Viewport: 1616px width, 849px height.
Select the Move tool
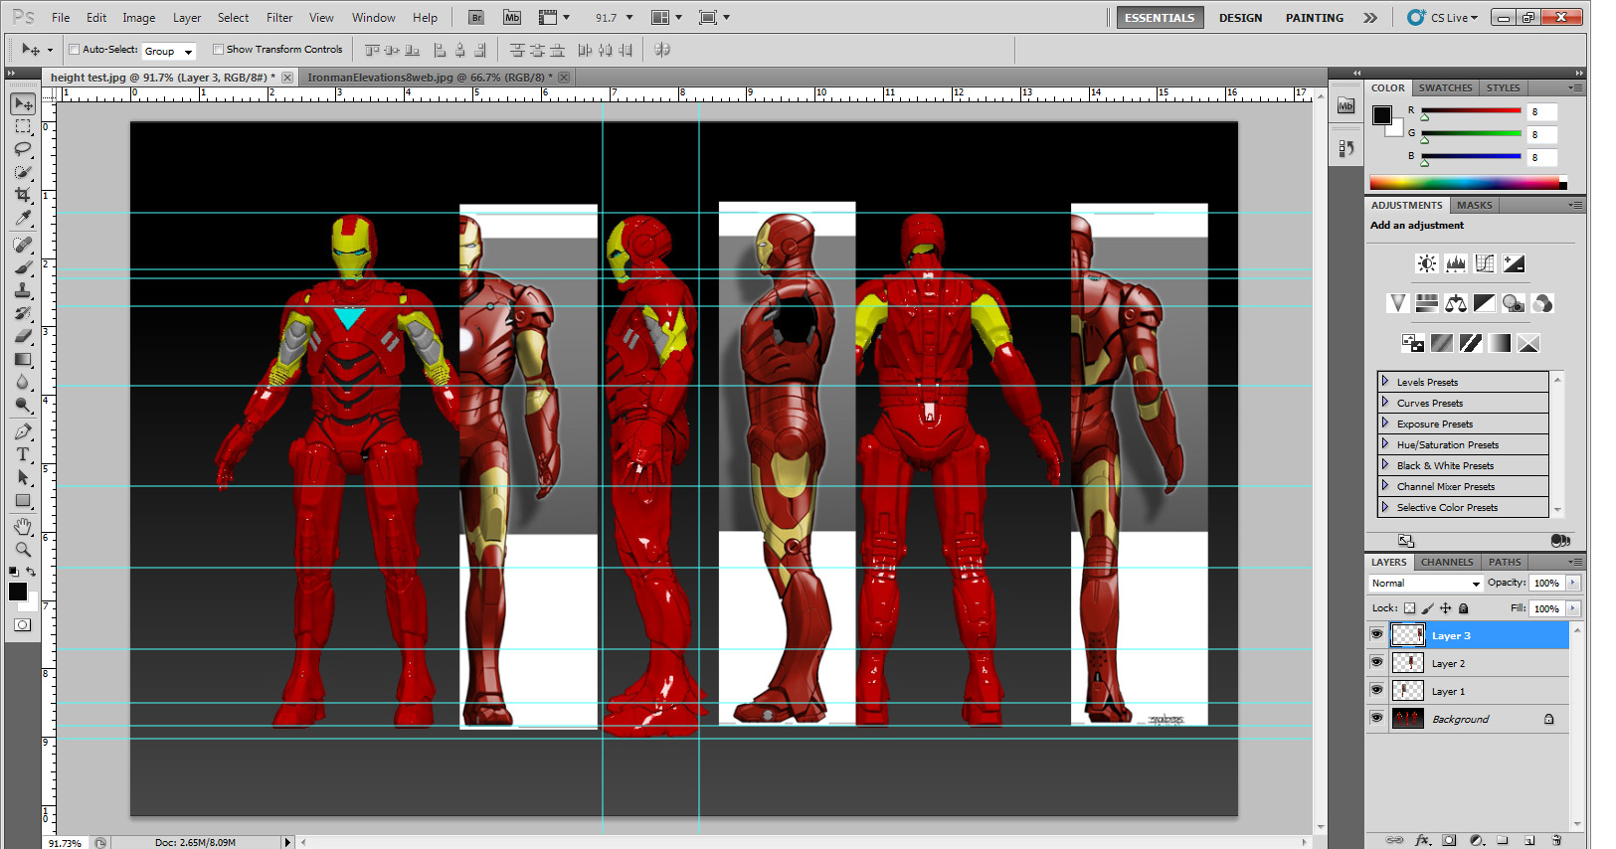click(23, 103)
